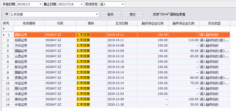Click the 65.00 value in 山西证券 row
The width and height of the screenshot is (236, 111).
194,56
